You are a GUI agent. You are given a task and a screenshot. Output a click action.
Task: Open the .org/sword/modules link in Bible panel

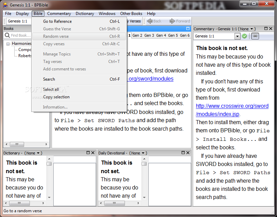pyautogui.click(x=150, y=79)
